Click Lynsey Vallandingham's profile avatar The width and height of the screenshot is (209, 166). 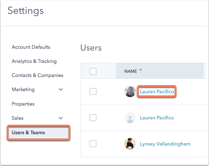tap(130, 144)
